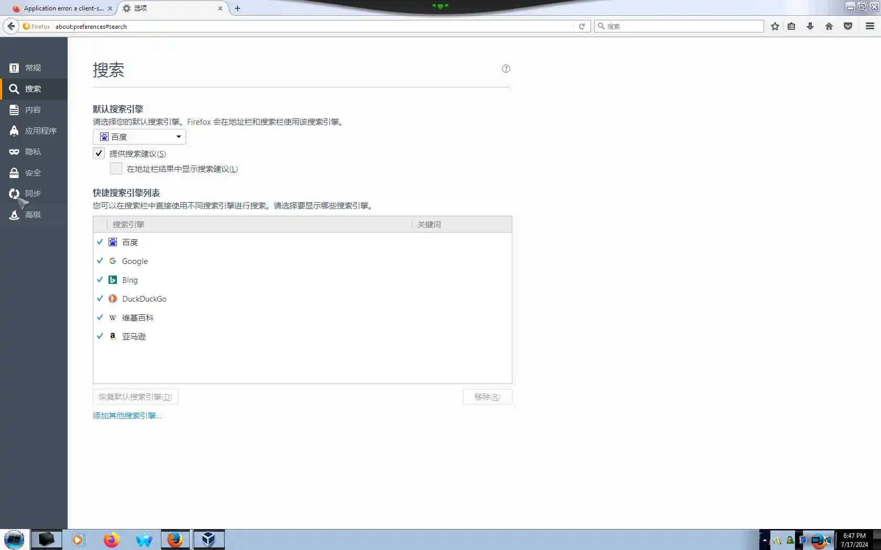Open the media player taskbar icon
Image resolution: width=881 pixels, height=550 pixels.
pos(78,540)
